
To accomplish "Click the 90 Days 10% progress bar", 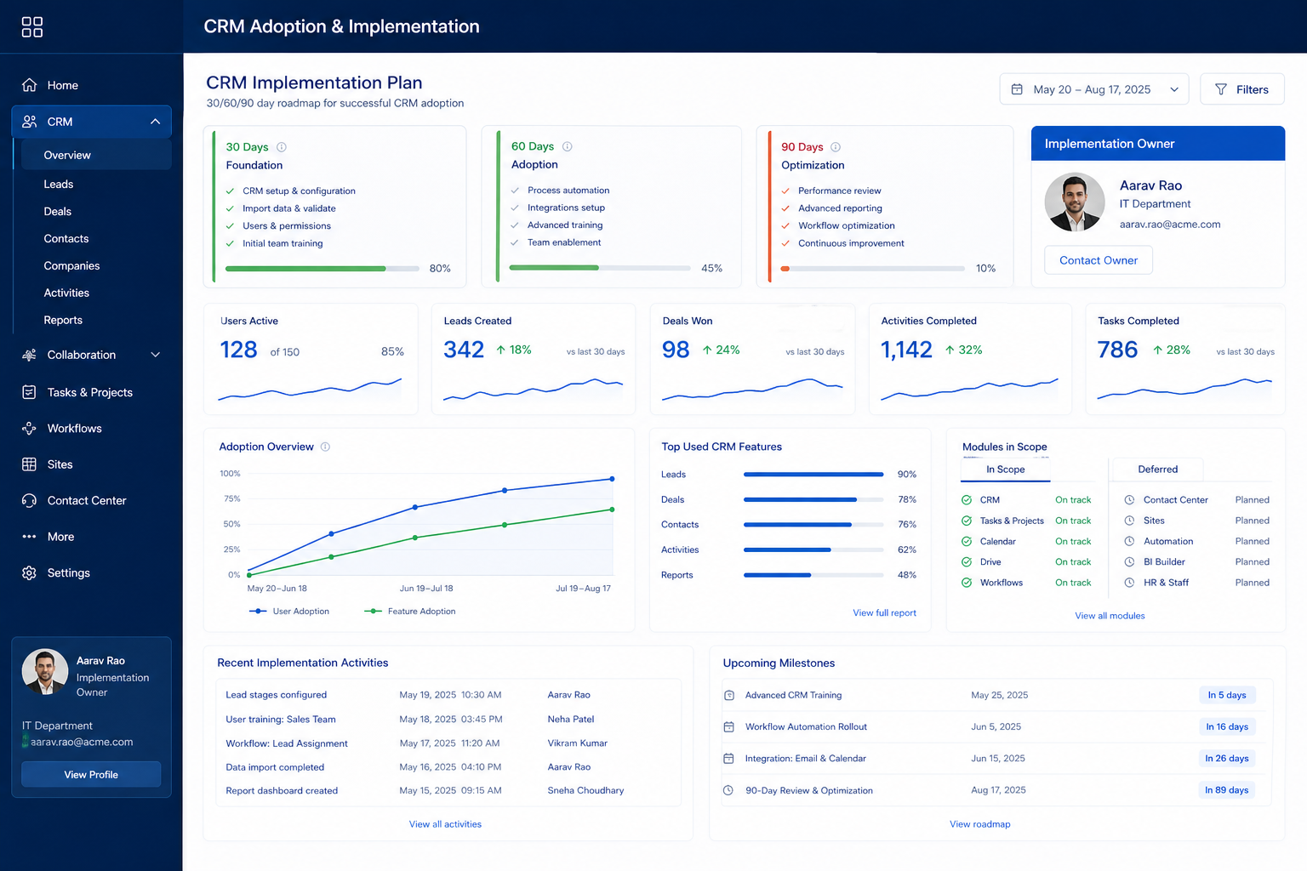I will coord(873,269).
